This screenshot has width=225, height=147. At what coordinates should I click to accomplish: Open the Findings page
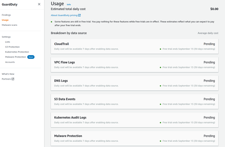pyautogui.click(x=6, y=15)
